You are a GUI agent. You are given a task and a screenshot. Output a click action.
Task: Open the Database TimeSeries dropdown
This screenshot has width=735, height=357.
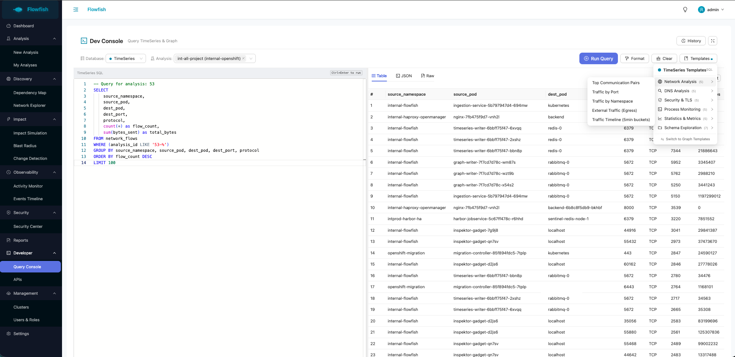[126, 59]
